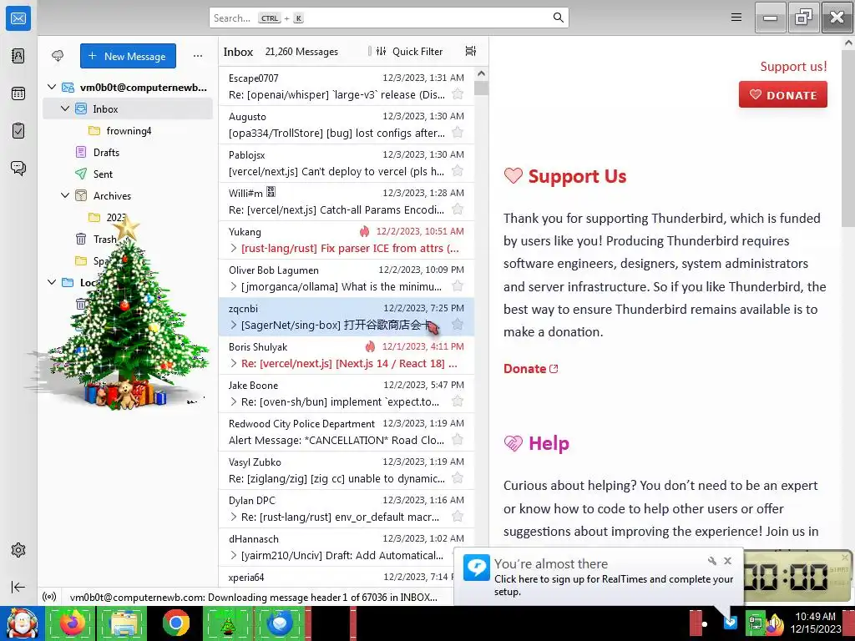Switch to Thunderbird taskbar button
The image size is (855, 641).
click(281, 623)
